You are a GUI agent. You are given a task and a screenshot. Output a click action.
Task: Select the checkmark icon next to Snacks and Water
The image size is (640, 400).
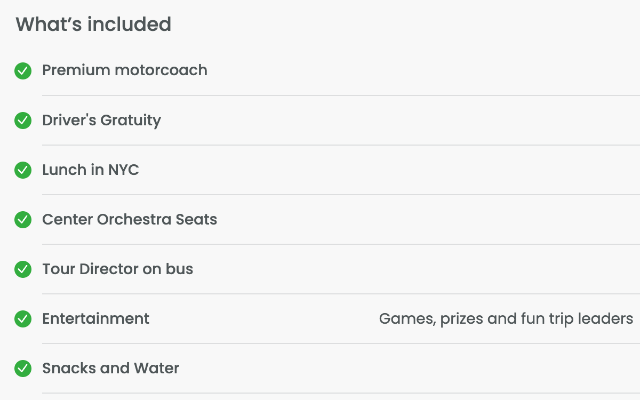coord(23,368)
